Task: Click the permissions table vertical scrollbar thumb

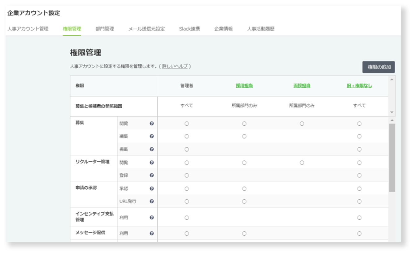Action: 392,158
